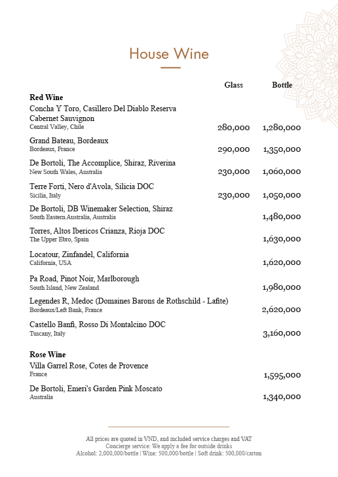The width and height of the screenshot is (338, 477).
Task: Select the Grand Bateau, Bordeaux entry
Action: point(69,141)
